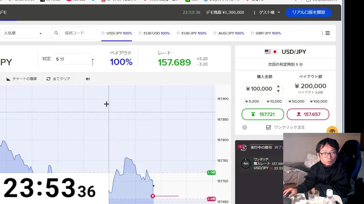Viewport: 364px width, 204px height.
Task: Click the pink 2.0倍 chart label
Action: (211, 199)
